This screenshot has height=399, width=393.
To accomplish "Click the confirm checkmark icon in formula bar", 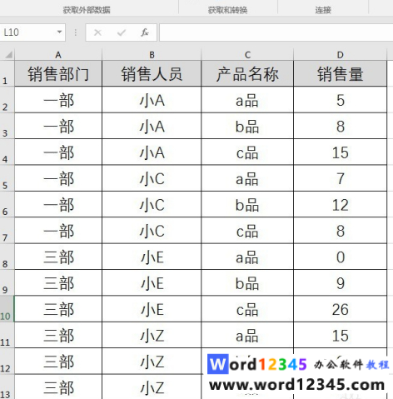I will 122,32.
